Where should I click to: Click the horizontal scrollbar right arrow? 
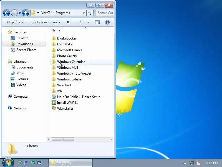[x=112, y=139]
